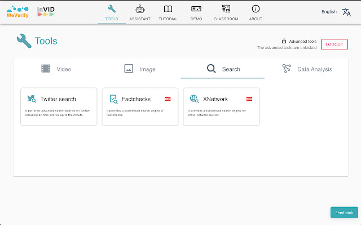Switch to the Video tab
The image size is (361, 225).
[x=56, y=69]
